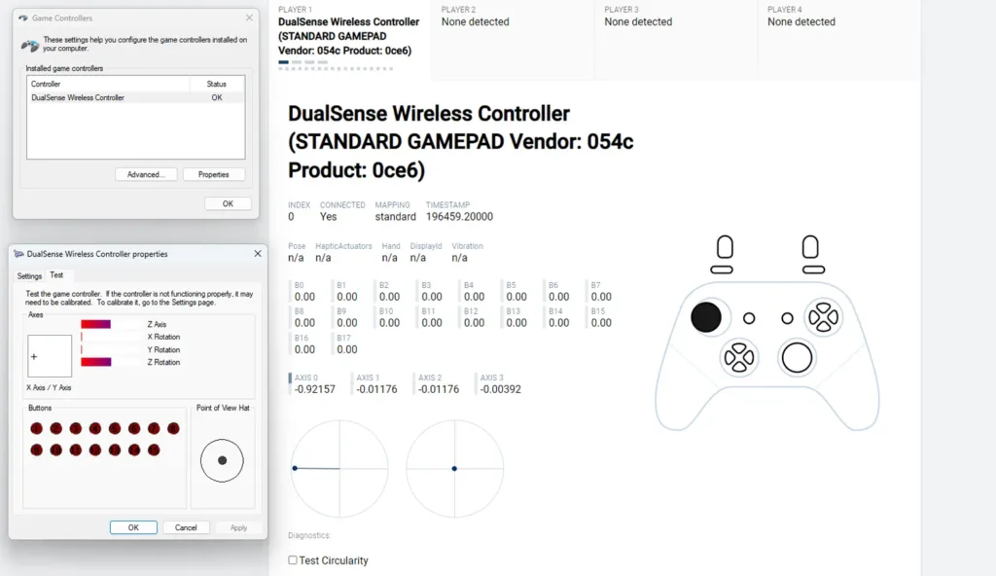Click the right small center button on the diagram
996x576 pixels.
(x=787, y=318)
